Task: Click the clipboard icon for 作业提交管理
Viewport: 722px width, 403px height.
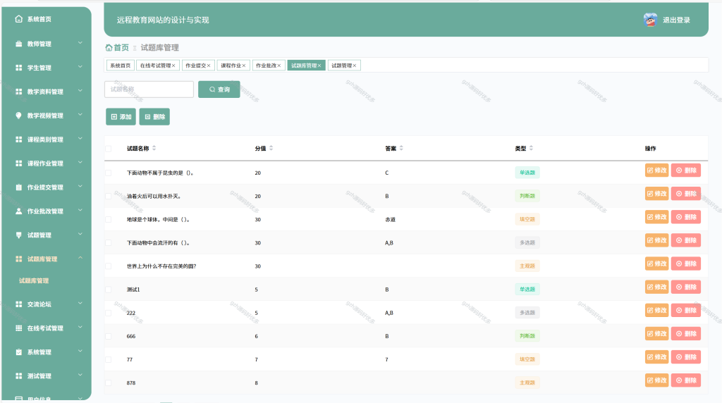Action: click(x=18, y=187)
